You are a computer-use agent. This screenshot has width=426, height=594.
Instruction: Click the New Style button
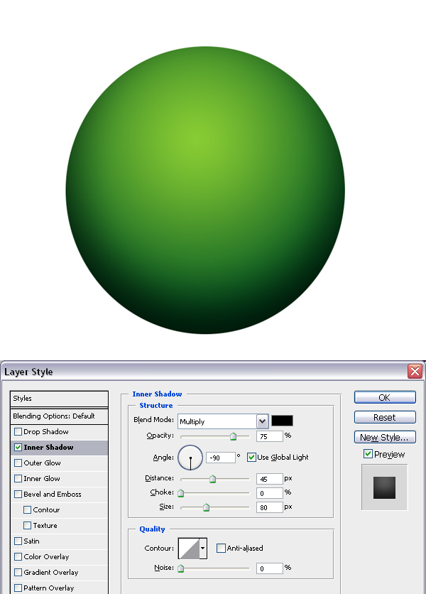(x=384, y=438)
